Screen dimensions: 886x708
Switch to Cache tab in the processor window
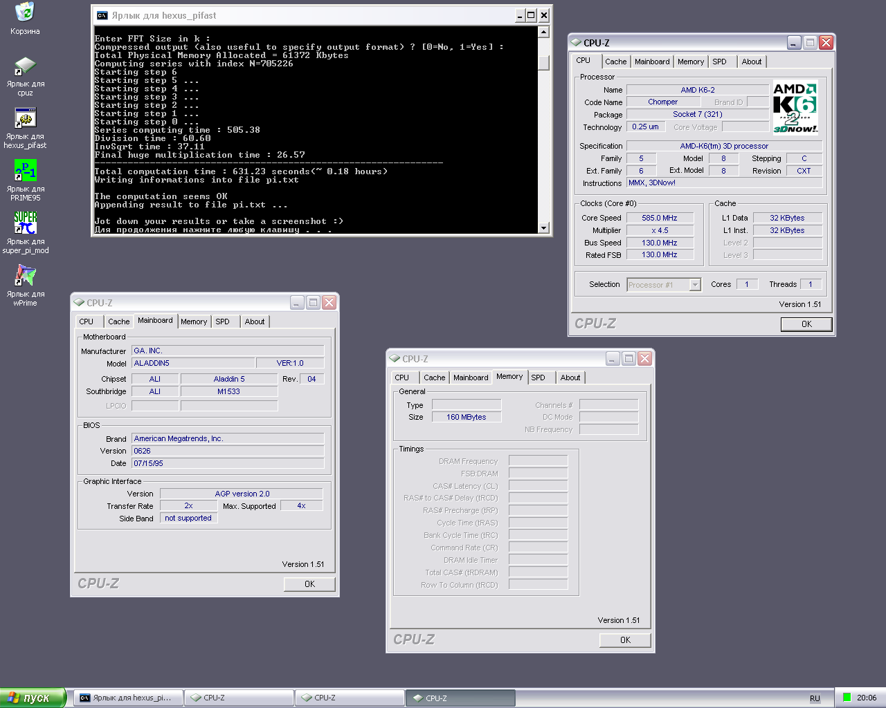point(615,62)
